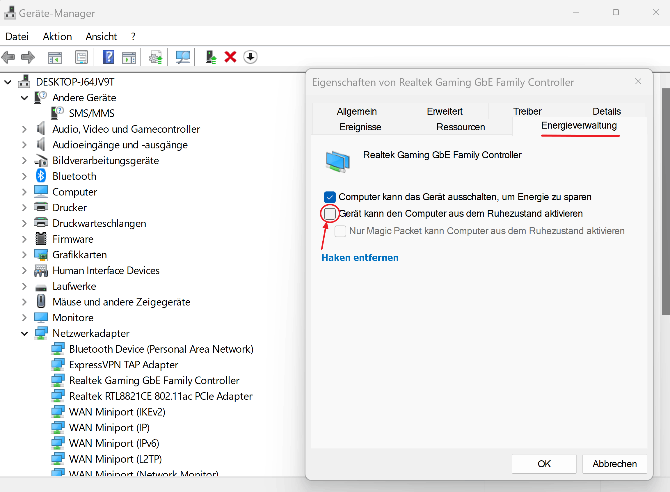The width and height of the screenshot is (670, 492).
Task: Click the round down-arrow toolbar icon
Action: [x=250, y=57]
